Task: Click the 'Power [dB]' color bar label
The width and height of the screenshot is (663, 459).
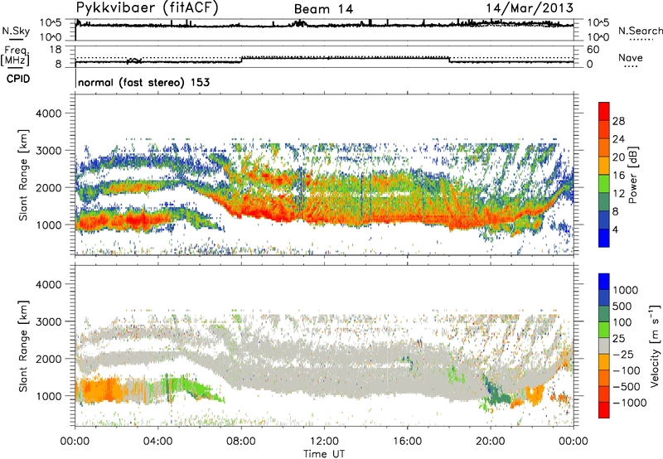Action: tap(632, 175)
